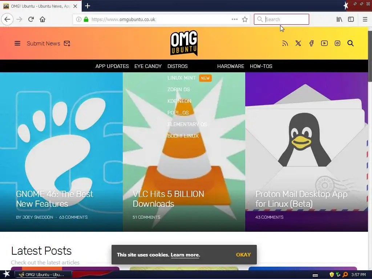The width and height of the screenshot is (372, 279).
Task: Open the YouTube channel icon
Action: (x=324, y=43)
